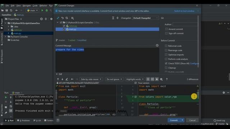Cancel the Commit Changes dialog
The image size is (230, 129).
tap(192, 120)
